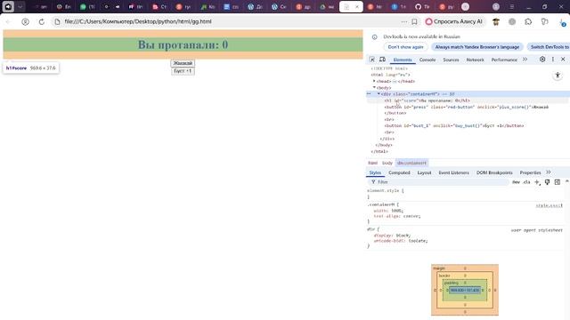Open the Performance tab

click(x=504, y=60)
